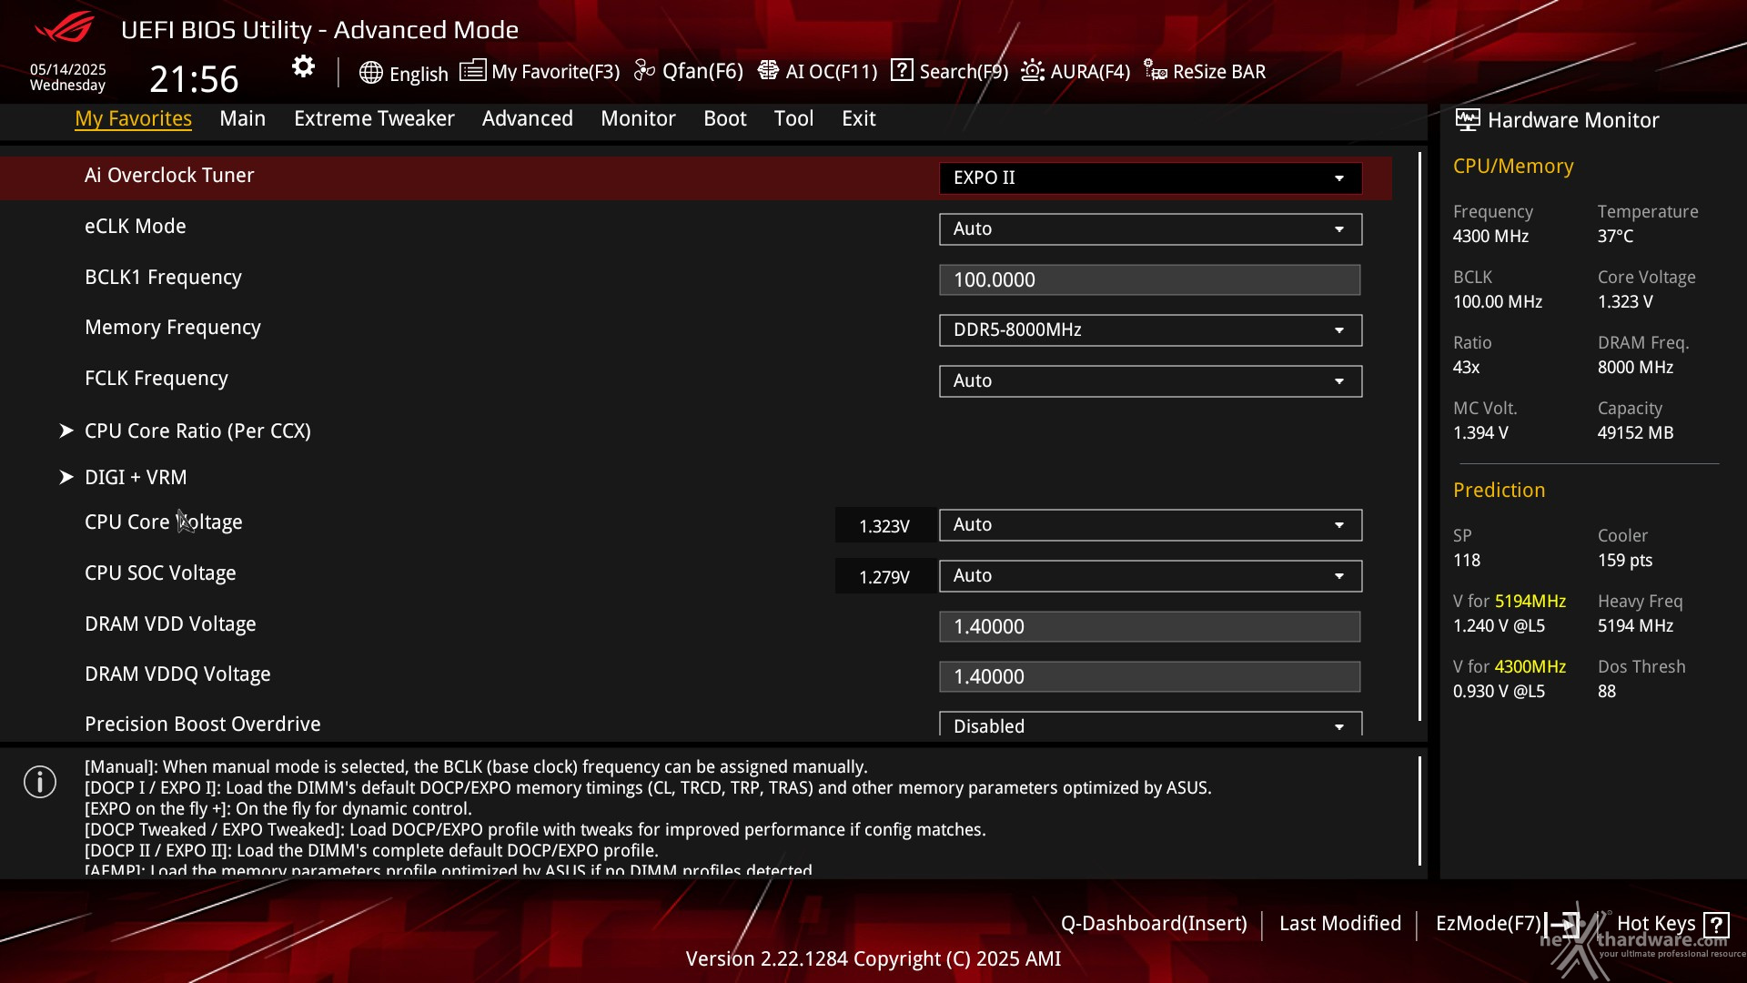Open Q-Dashboard(Insert)
Screen dimensions: 1747x983
[x=1153, y=924]
